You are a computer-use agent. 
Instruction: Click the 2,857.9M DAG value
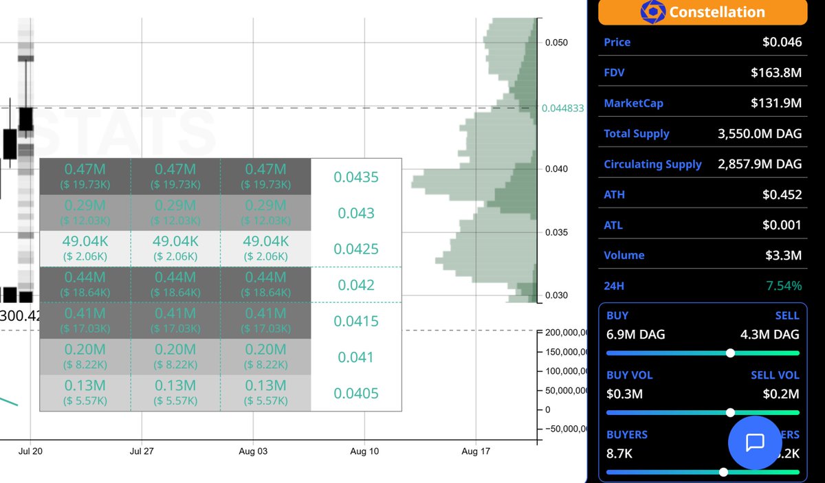[x=760, y=164]
